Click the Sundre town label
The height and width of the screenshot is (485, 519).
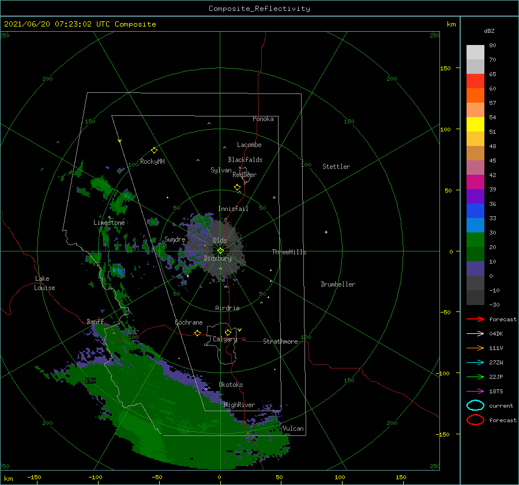point(175,239)
